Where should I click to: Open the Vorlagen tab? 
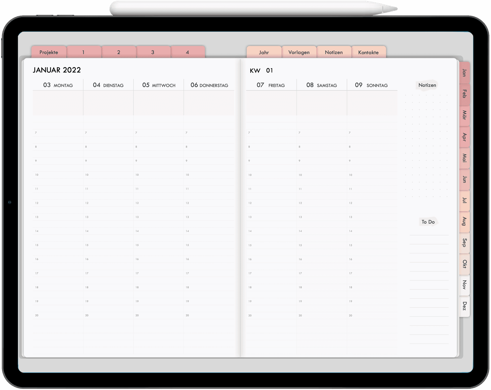point(299,52)
